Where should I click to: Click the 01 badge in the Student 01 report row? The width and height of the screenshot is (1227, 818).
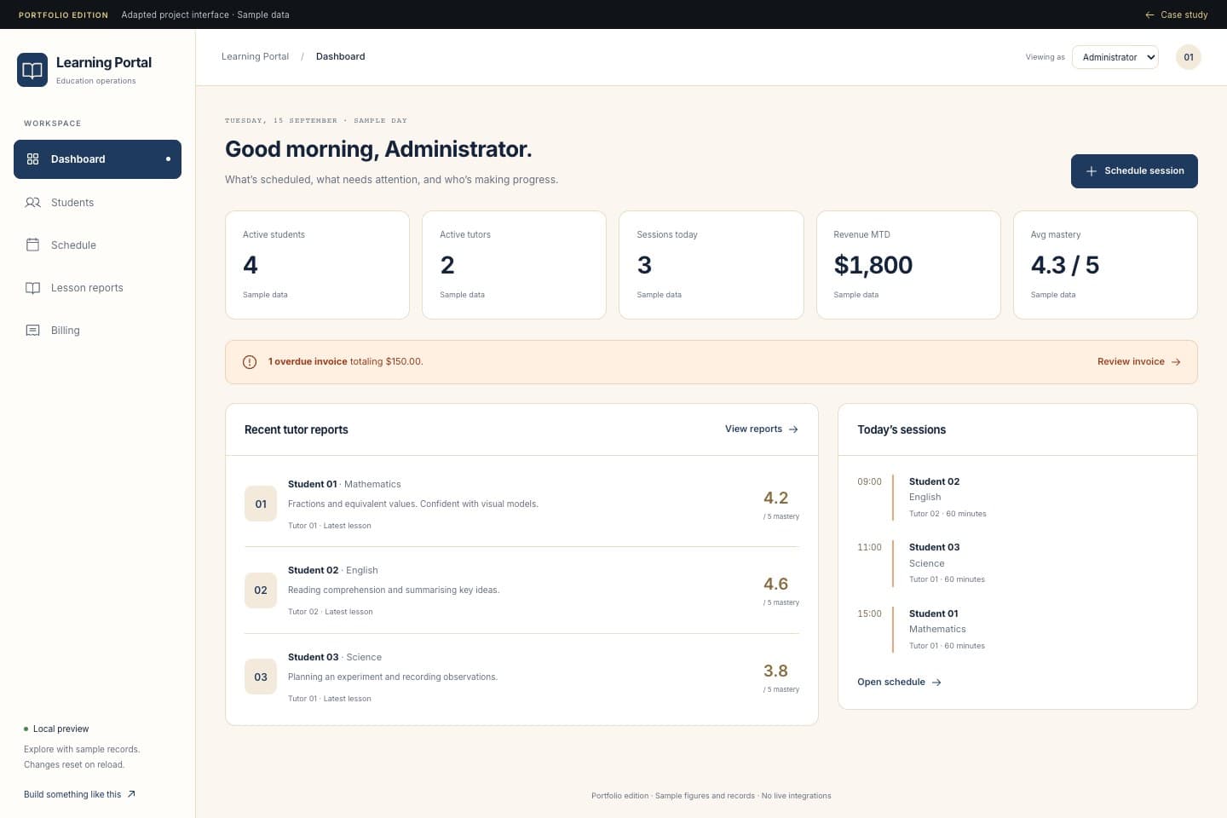pyautogui.click(x=261, y=504)
